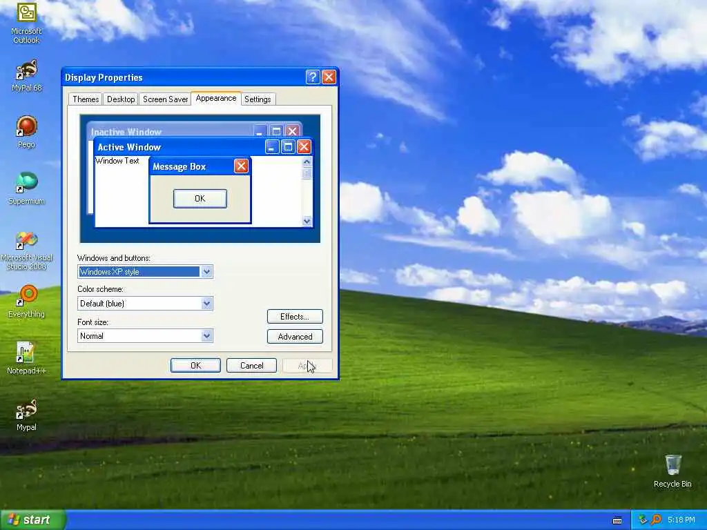
Task: Click the on-screen keyboard icon in the taskbar
Action: (617, 520)
